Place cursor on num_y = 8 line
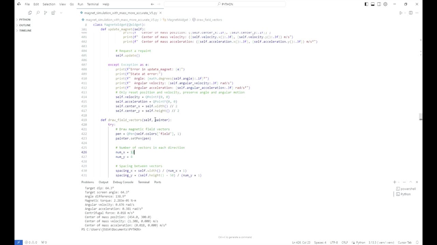Image resolution: width=437 pixels, height=245 pixels. (x=124, y=157)
